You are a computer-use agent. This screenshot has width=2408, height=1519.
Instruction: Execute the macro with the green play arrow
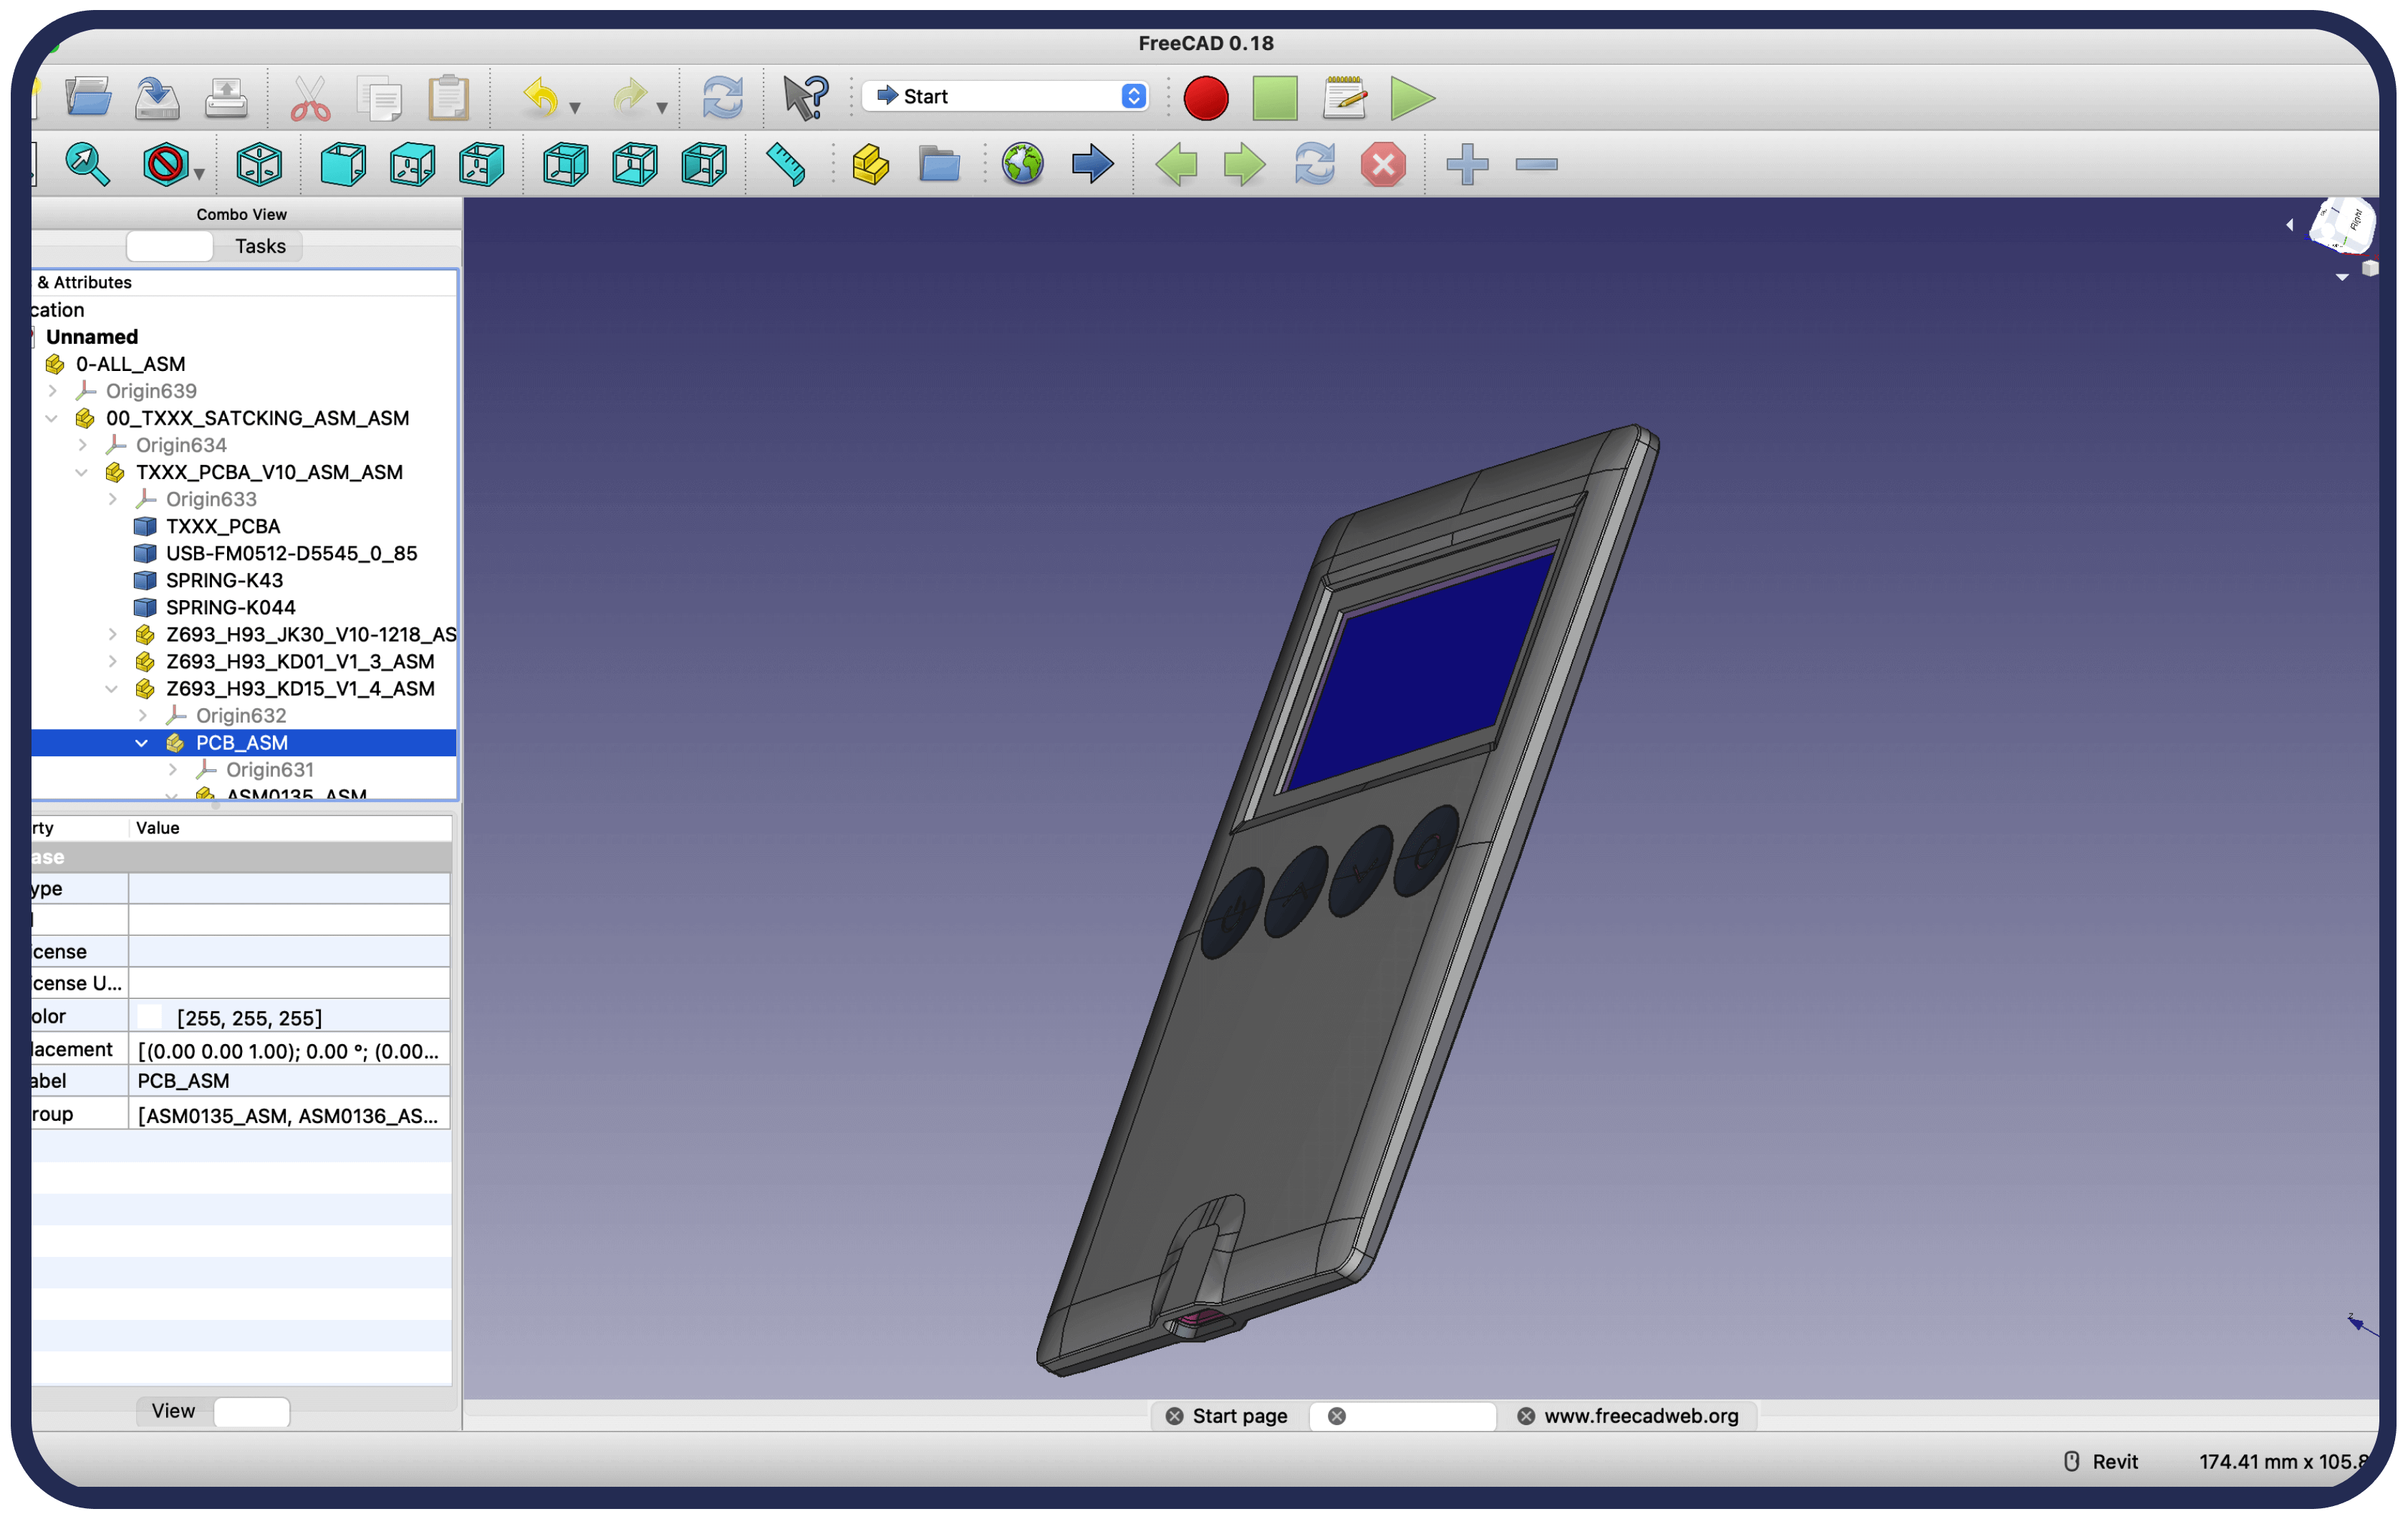click(x=1412, y=98)
